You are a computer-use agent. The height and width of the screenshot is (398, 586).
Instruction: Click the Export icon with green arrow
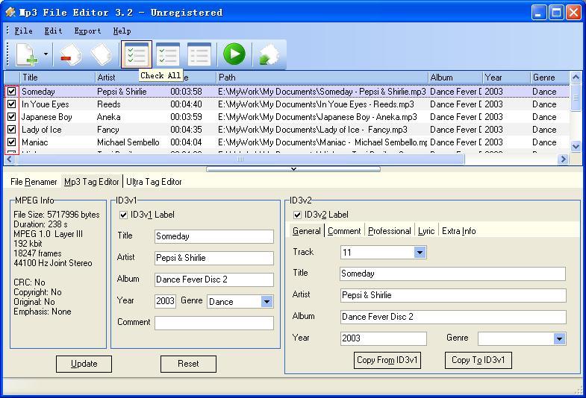tap(268, 55)
